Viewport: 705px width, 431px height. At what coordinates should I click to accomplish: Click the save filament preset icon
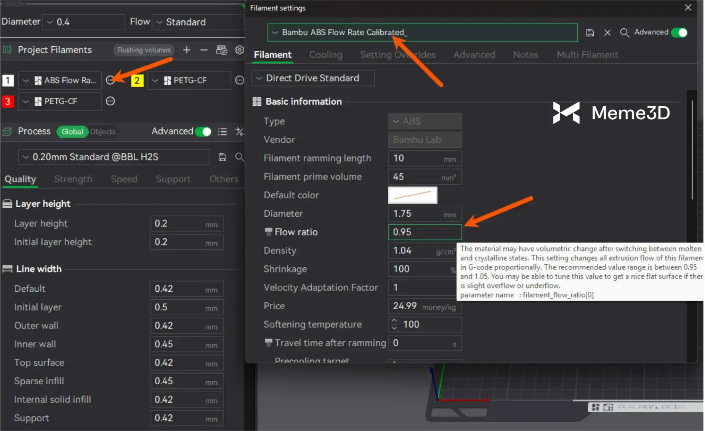click(590, 33)
